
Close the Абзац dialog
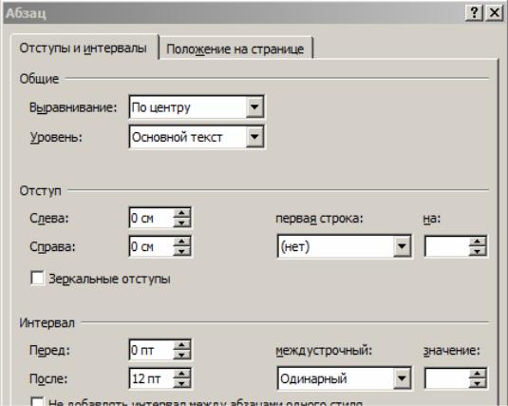(x=494, y=12)
